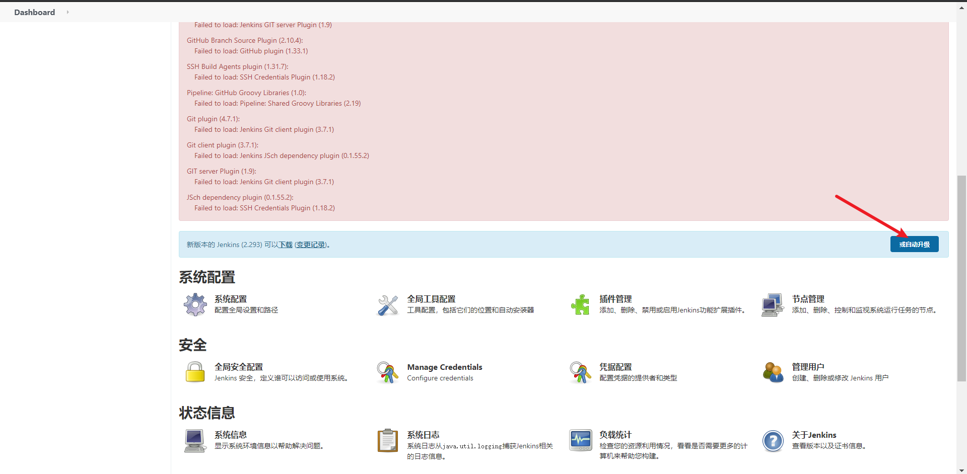Open the 负载统计 link
This screenshot has height=474, width=967.
(x=615, y=435)
